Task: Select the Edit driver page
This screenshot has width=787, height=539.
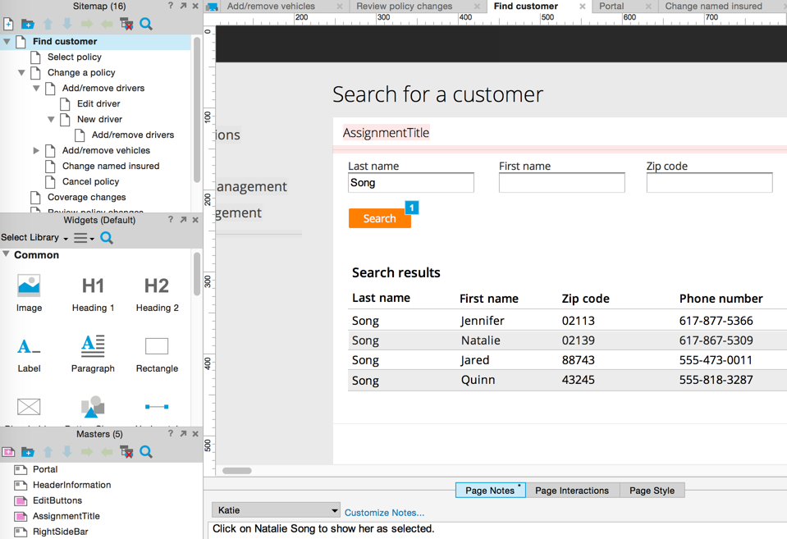Action: pyautogui.click(x=98, y=104)
